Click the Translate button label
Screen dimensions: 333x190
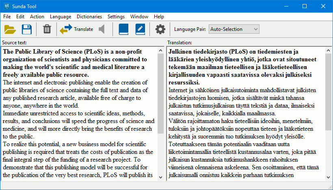coord(84,29)
